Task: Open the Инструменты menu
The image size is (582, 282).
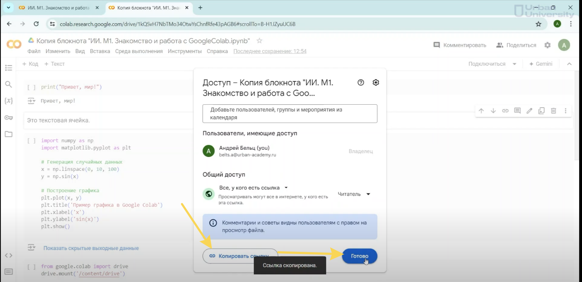Action: [x=185, y=51]
